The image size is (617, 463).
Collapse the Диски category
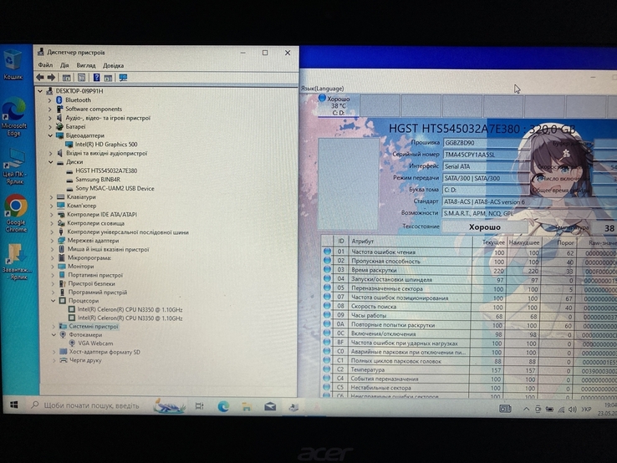[x=51, y=161]
